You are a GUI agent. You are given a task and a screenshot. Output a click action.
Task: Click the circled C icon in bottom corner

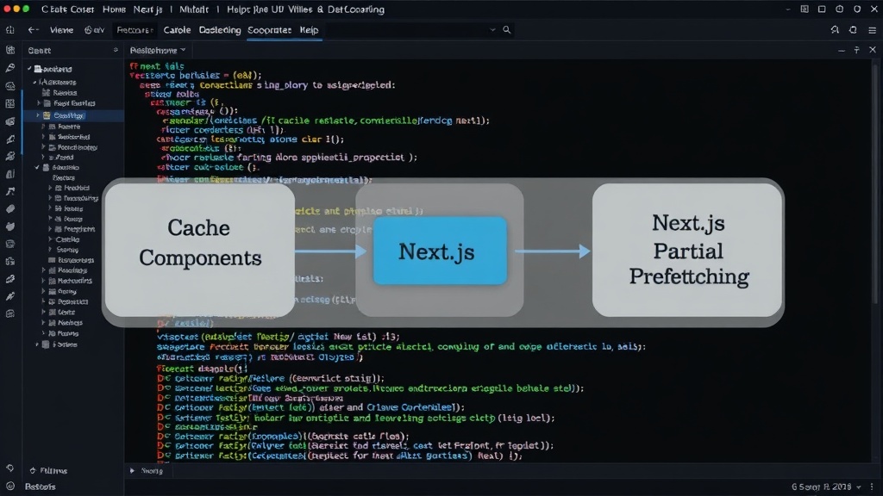10,486
